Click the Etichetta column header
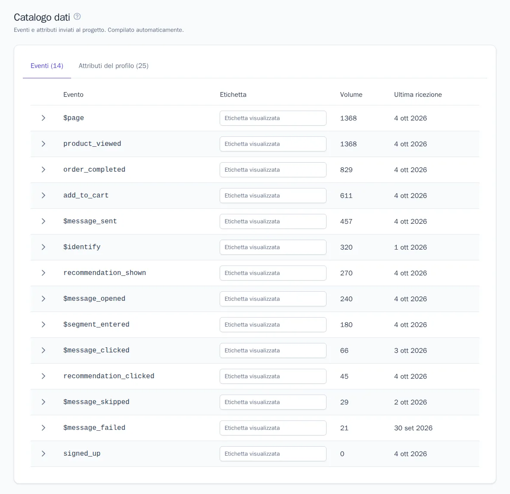The width and height of the screenshot is (510, 494). [233, 95]
